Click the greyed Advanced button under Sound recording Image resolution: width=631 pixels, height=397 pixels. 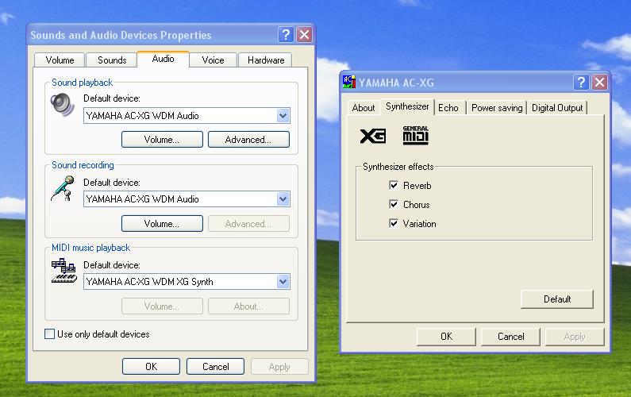[248, 223]
